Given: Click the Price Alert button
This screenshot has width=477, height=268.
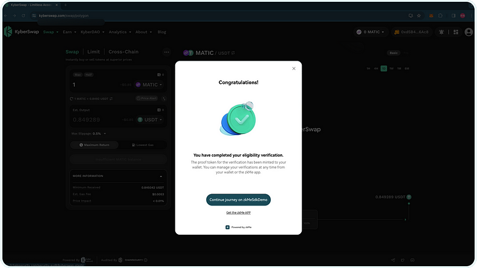Looking at the screenshot, I should [x=147, y=98].
